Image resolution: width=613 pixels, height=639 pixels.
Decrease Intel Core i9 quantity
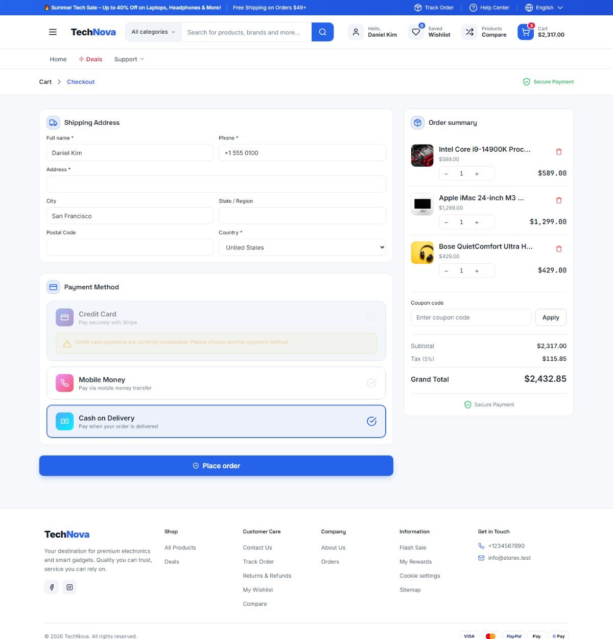point(446,174)
